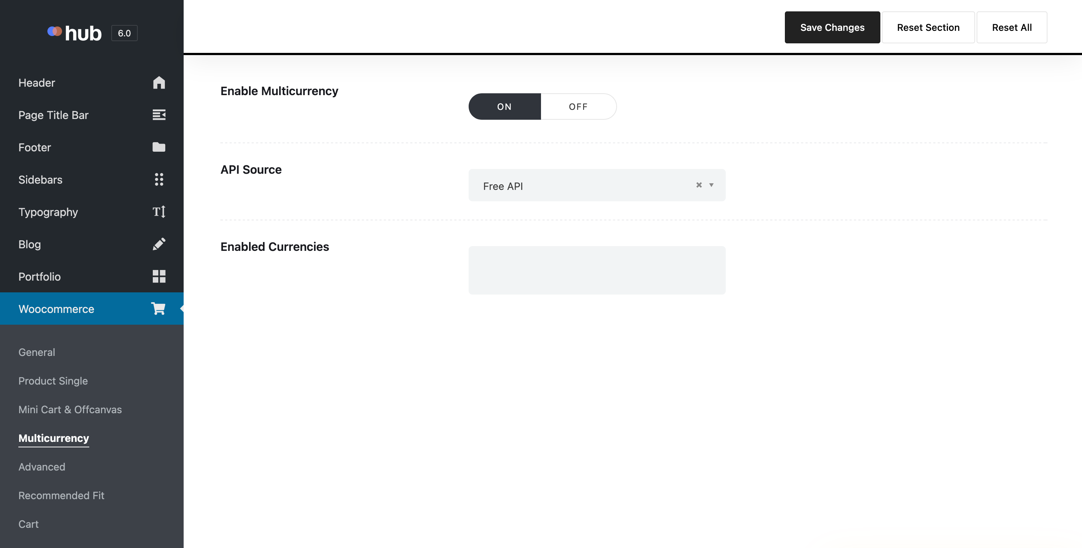Click the Blog pencil icon
Image resolution: width=1082 pixels, height=548 pixels.
coord(159,244)
